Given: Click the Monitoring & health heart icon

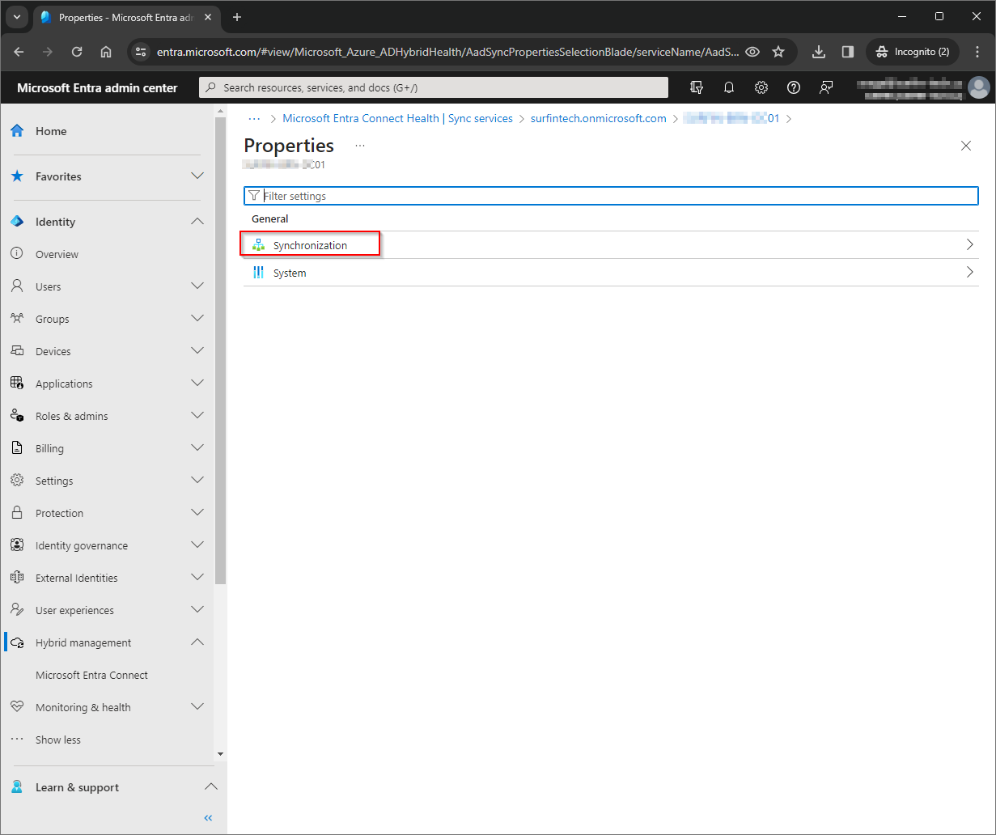Looking at the screenshot, I should pos(17,707).
